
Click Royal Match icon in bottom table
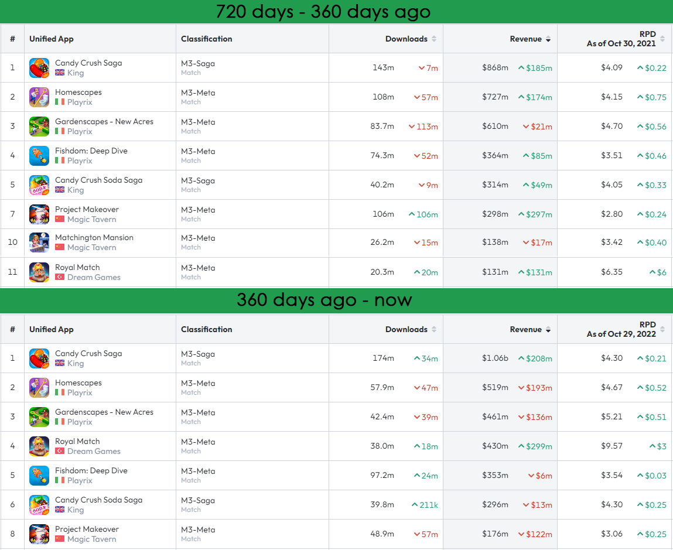[39, 446]
